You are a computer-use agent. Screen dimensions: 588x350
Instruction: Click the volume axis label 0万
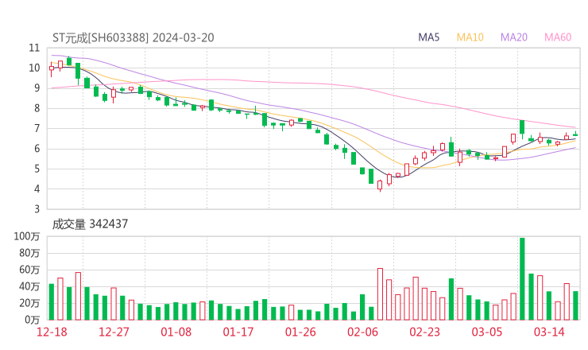[33, 320]
